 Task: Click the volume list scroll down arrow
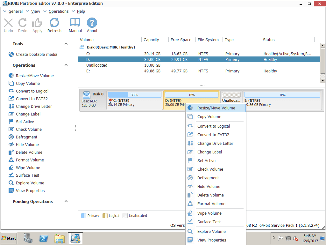(x=323, y=81)
